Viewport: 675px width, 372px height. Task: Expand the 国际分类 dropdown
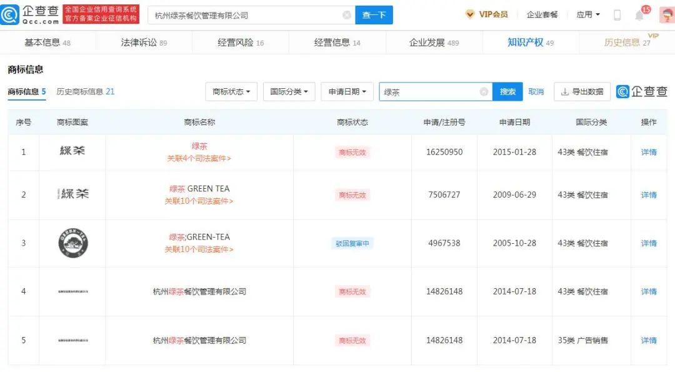pos(289,92)
